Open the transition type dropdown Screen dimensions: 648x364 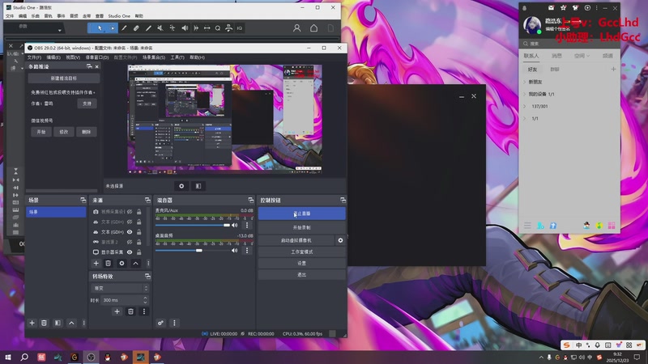click(120, 288)
